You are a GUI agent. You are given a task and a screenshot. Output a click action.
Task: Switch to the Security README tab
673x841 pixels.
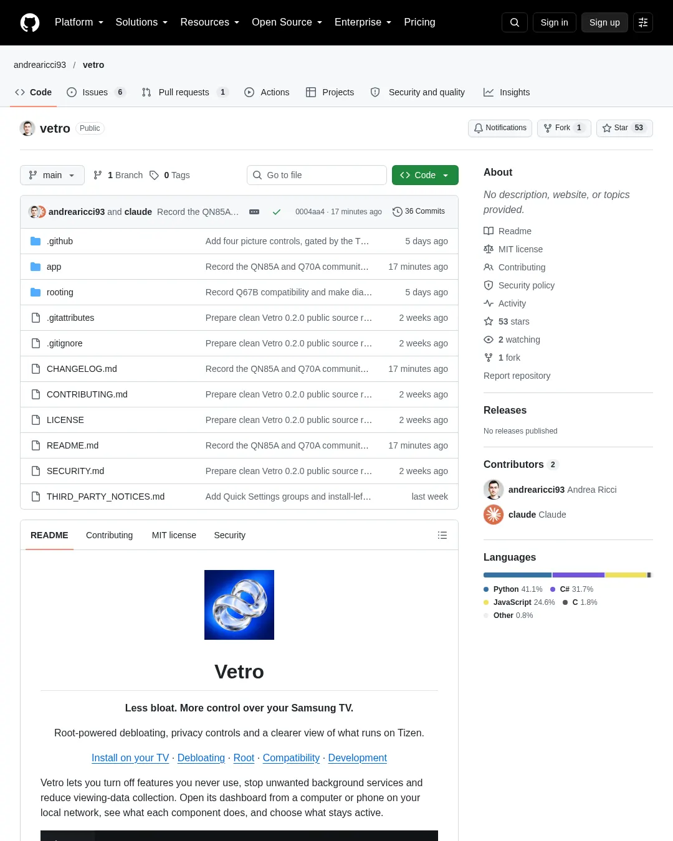(x=230, y=535)
